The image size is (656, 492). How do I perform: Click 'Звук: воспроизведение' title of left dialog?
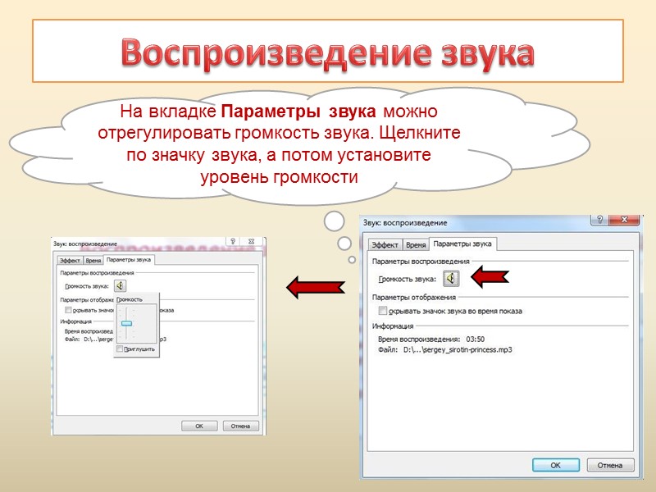click(85, 244)
